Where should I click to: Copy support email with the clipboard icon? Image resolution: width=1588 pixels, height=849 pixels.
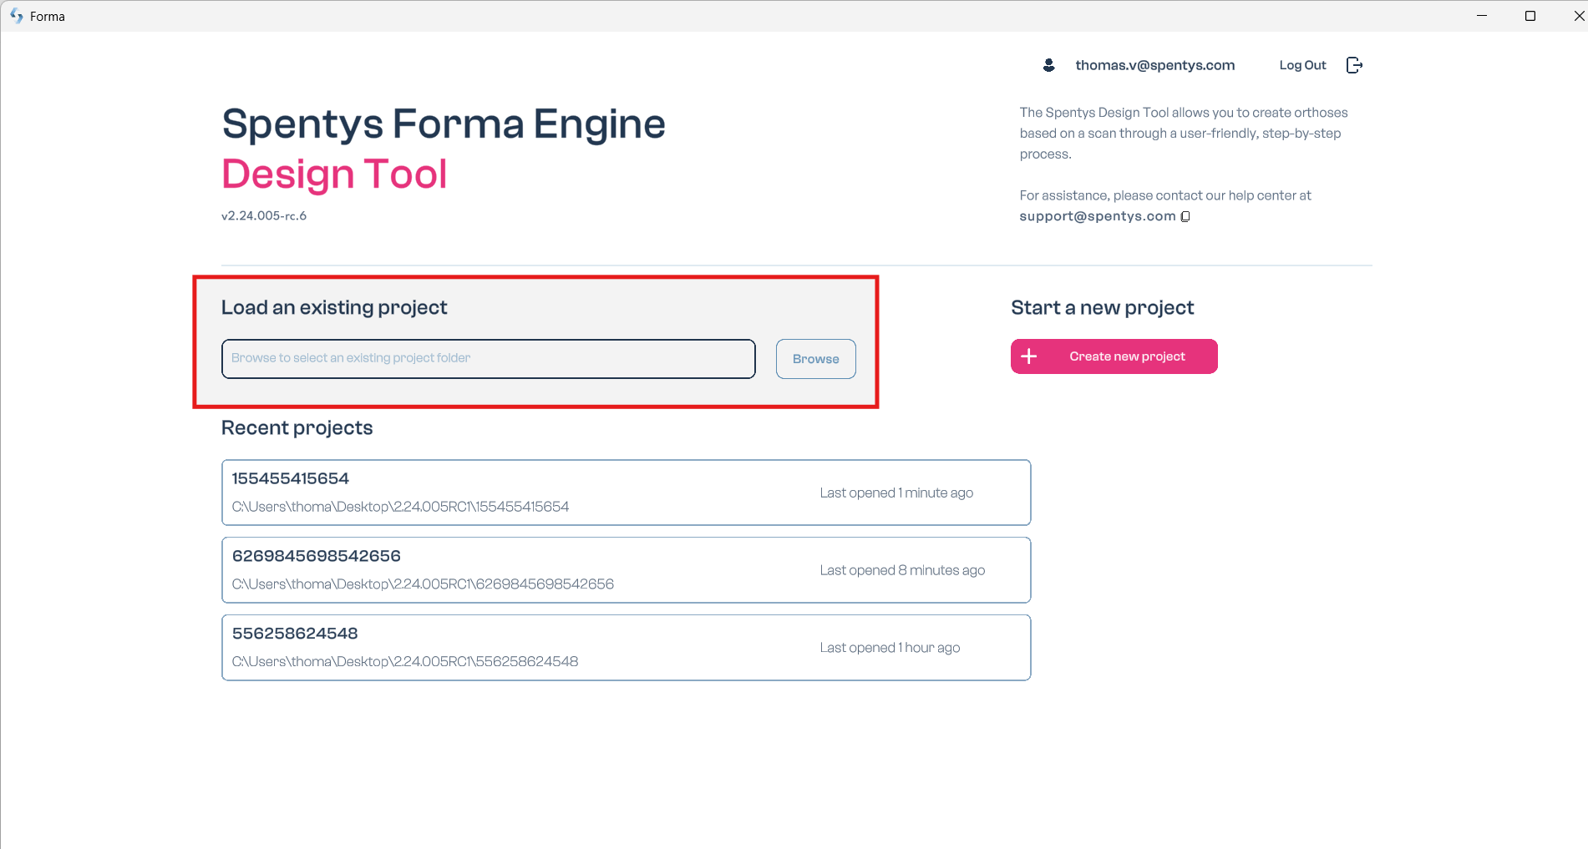coord(1185,216)
